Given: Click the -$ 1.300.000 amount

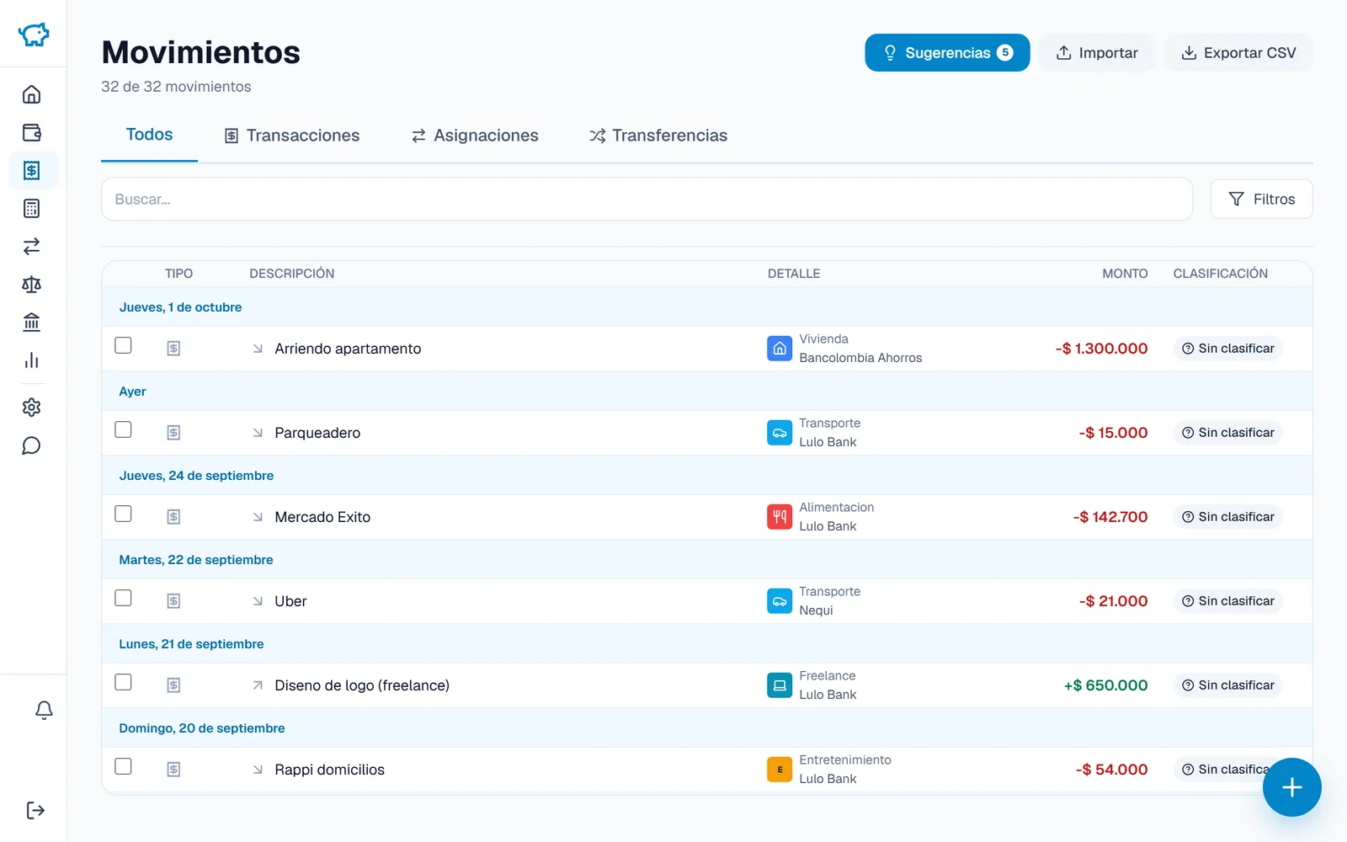Looking at the screenshot, I should (1101, 349).
